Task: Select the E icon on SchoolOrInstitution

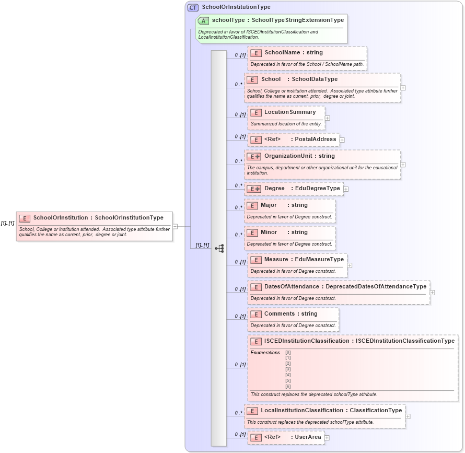Action: coord(24,218)
